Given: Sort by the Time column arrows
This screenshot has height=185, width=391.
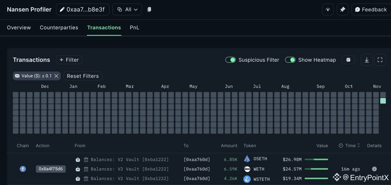Looking at the screenshot, I should (359, 146).
